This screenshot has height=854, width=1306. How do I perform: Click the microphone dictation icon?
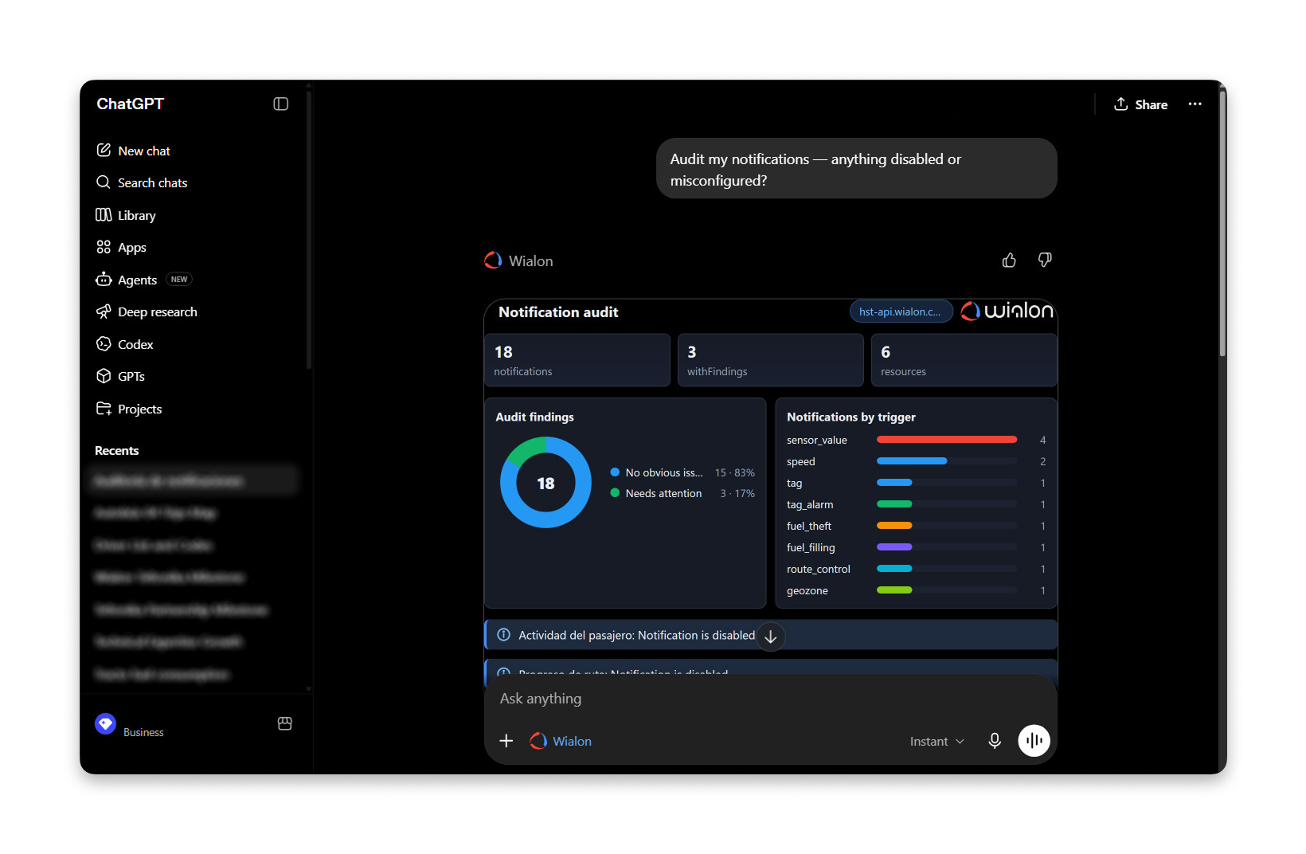995,741
